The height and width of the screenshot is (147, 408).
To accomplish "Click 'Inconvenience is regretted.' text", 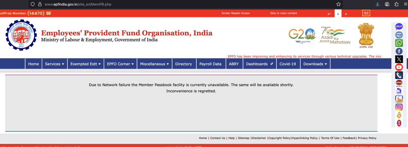I will tap(191, 91).
